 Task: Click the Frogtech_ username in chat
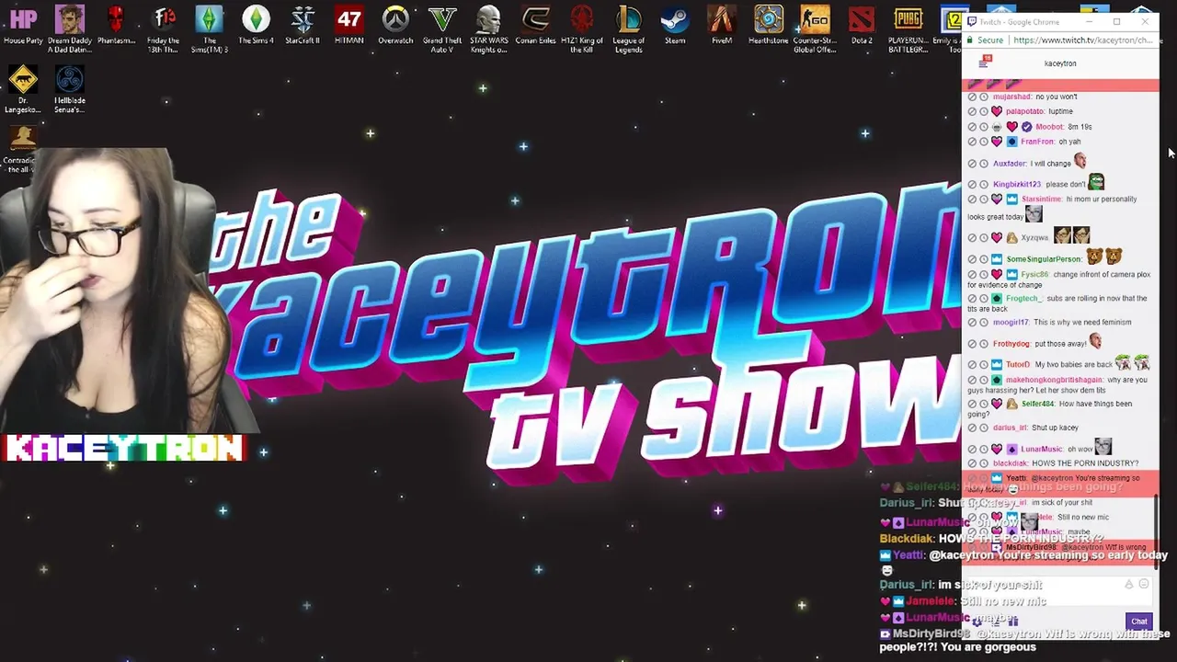1024,299
